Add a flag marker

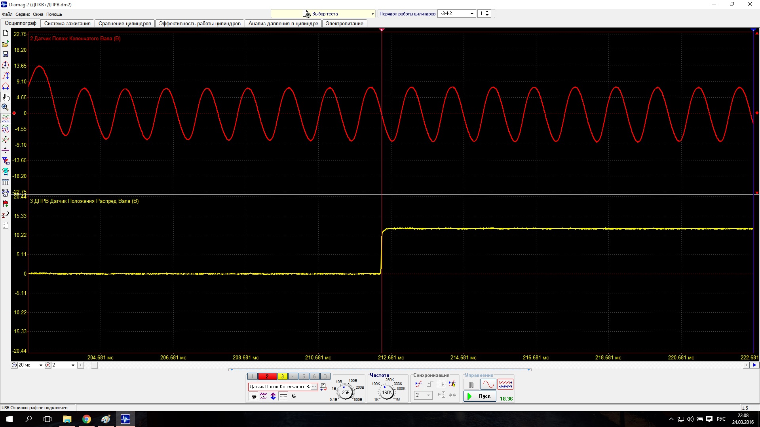pos(6,204)
